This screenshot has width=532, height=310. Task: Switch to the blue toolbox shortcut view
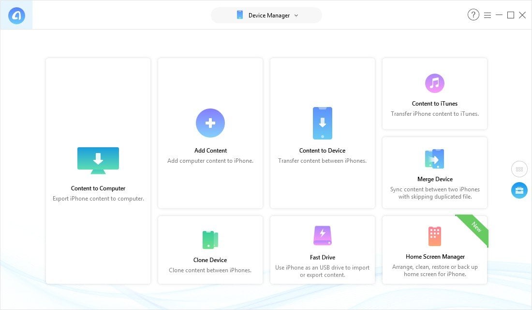(x=519, y=190)
